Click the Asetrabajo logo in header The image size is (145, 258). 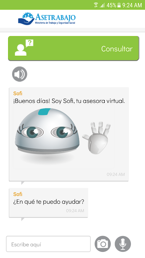(x=47, y=18)
